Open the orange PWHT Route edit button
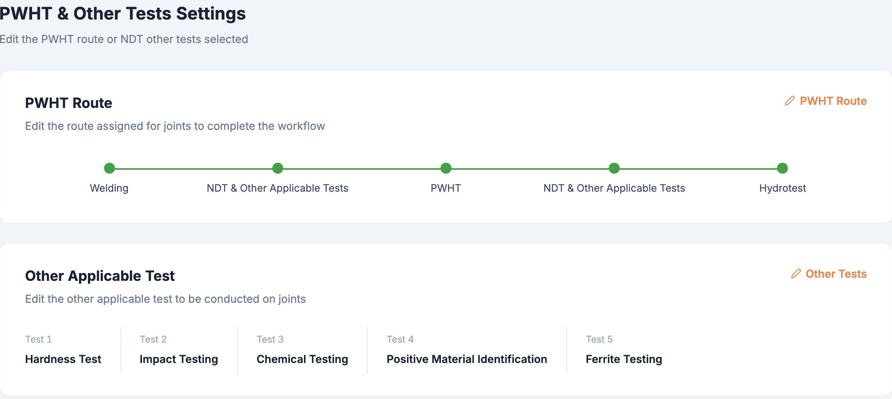The image size is (892, 399). 825,101
